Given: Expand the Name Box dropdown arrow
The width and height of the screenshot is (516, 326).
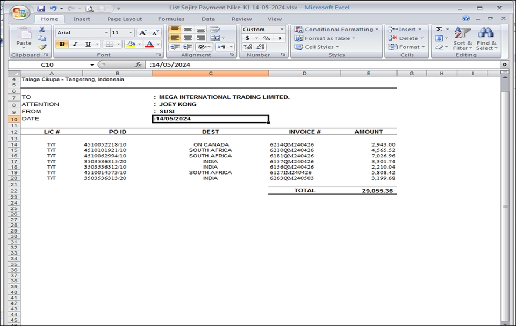Looking at the screenshot, I should [x=92, y=65].
